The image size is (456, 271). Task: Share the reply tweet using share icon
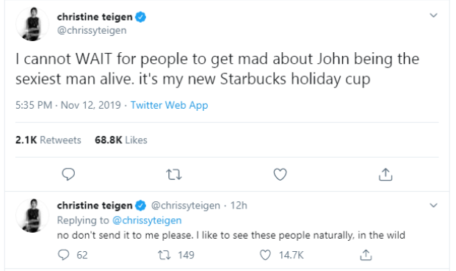pyautogui.click(x=366, y=255)
